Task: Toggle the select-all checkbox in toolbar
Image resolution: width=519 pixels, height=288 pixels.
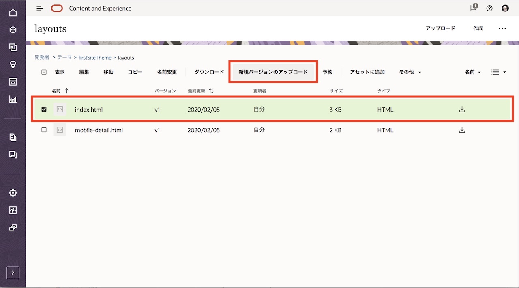Action: click(x=44, y=72)
